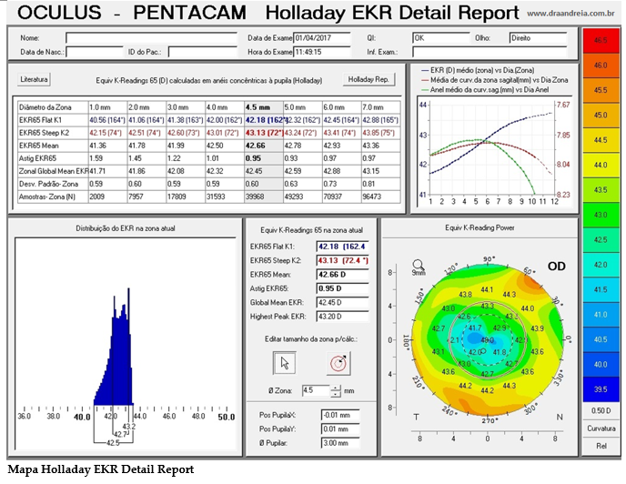
Task: Click the www.draandreia.com.br link
Action: (570, 13)
